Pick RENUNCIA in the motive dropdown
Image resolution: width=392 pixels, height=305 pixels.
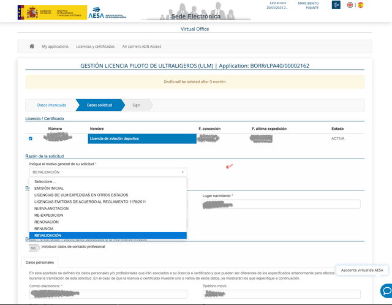point(44,228)
